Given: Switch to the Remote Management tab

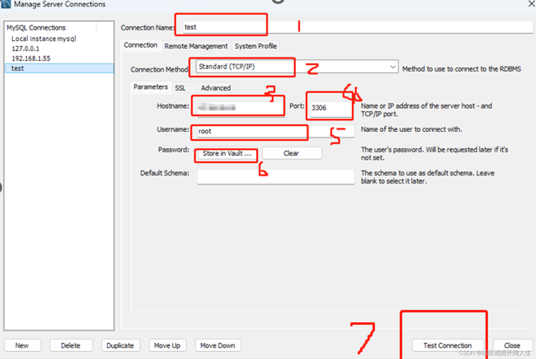Looking at the screenshot, I should pos(196,46).
